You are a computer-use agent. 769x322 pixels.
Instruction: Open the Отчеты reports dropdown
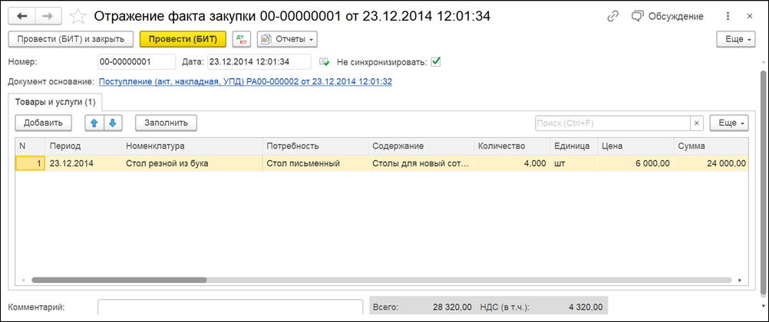pos(287,39)
